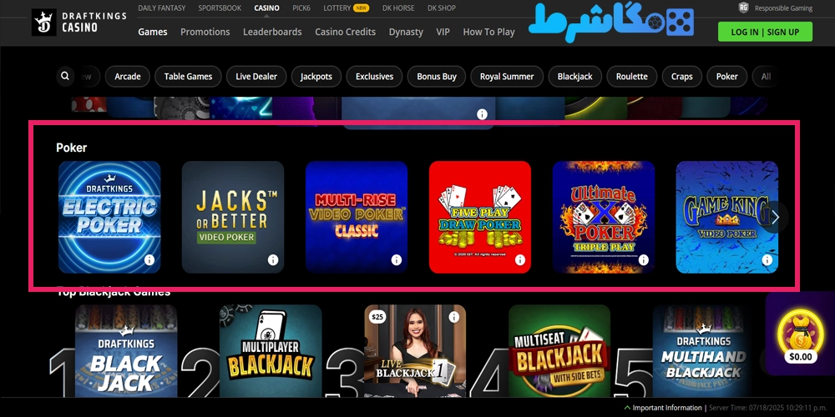Viewport: 835px width, 417px height.
Task: Open Ultimate X Poker Triple Play tile
Action: (604, 217)
